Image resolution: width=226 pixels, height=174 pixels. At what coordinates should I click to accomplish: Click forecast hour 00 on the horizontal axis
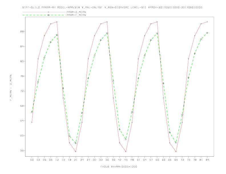[32, 160]
